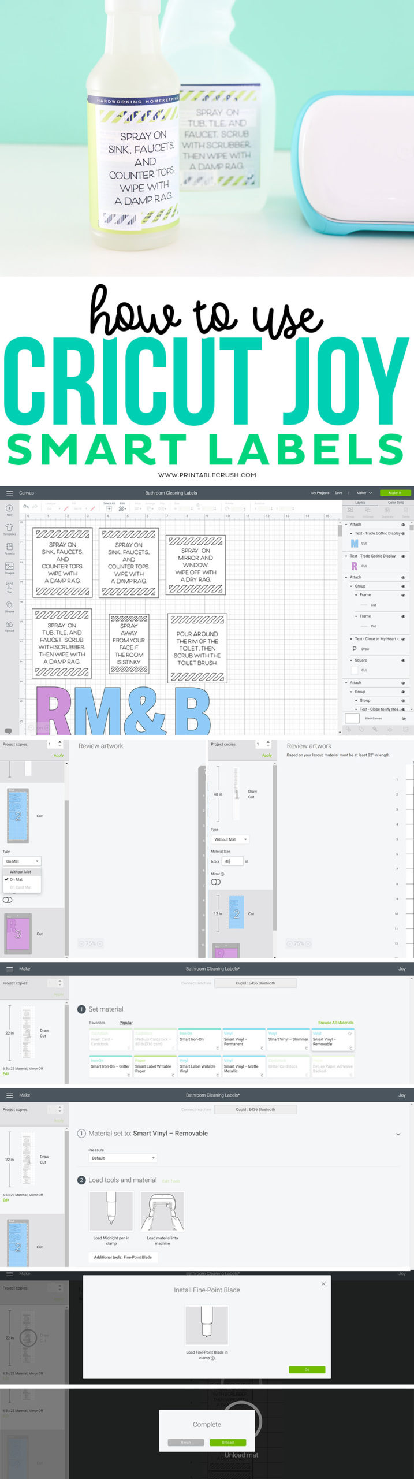Select Smart Label Writable Vinyl material
The image size is (414, 1479).
pyautogui.click(x=199, y=1068)
